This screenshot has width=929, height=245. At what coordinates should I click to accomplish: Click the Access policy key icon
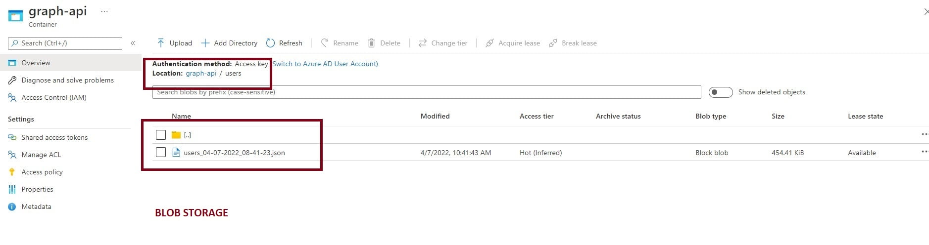tap(12, 172)
